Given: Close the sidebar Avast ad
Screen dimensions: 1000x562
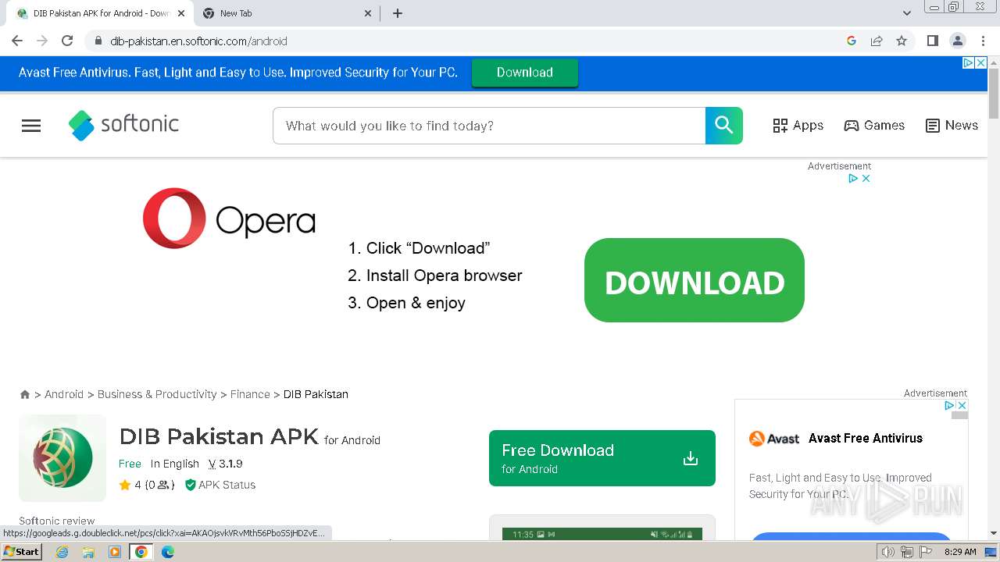Looking at the screenshot, I should coord(962,406).
